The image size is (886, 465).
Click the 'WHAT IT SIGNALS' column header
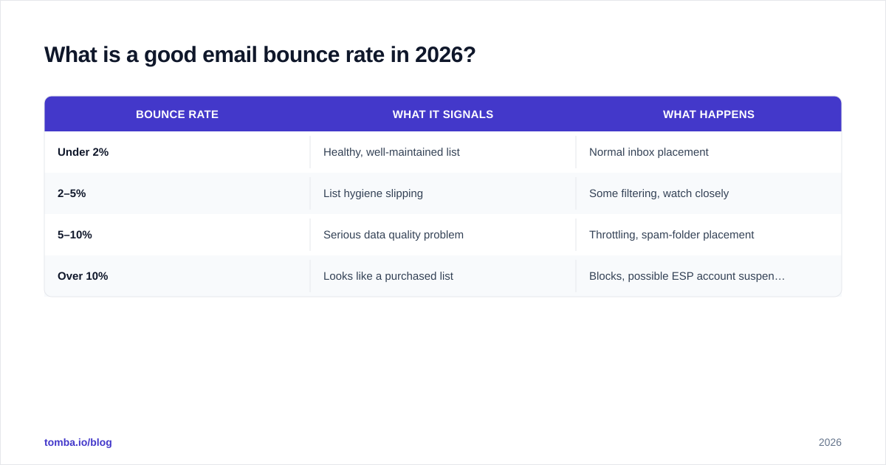tap(443, 114)
